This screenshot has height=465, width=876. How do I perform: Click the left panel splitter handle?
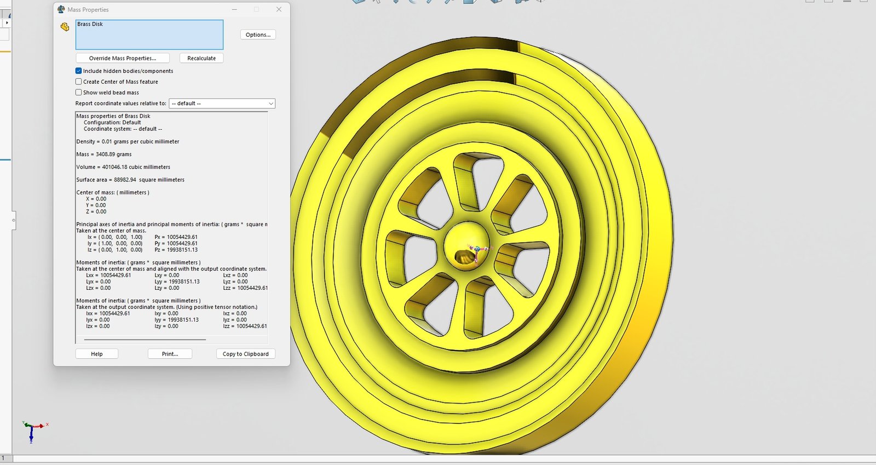14,220
